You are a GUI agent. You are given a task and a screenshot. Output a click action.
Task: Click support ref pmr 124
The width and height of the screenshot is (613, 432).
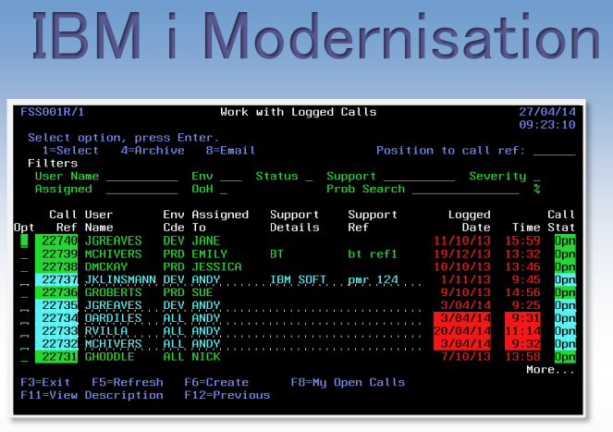373,279
